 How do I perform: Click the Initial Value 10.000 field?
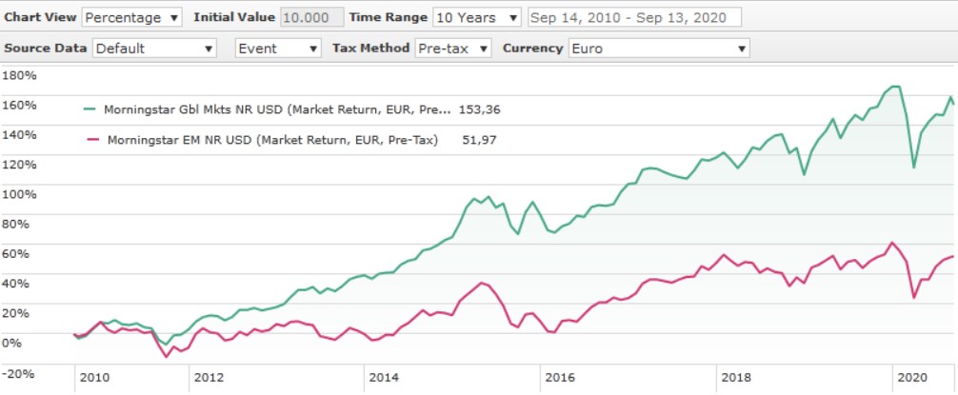click(311, 17)
